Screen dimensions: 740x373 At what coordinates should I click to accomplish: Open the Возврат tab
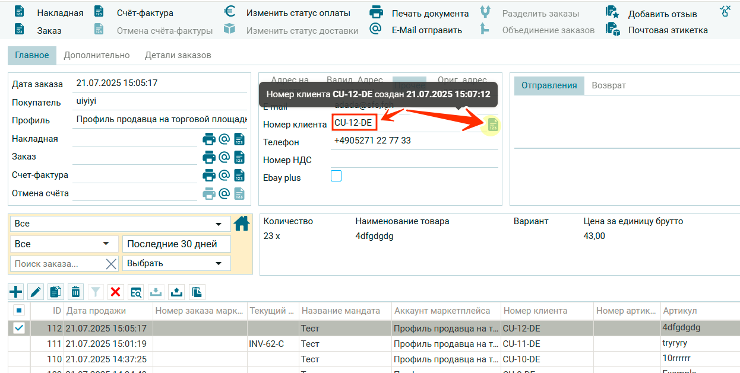tap(609, 85)
